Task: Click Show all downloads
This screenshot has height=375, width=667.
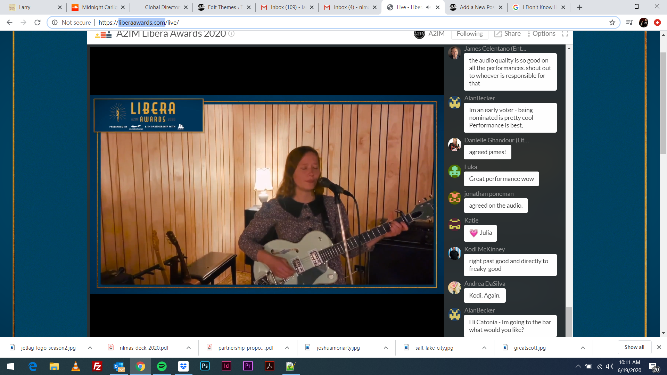Action: tap(634, 347)
